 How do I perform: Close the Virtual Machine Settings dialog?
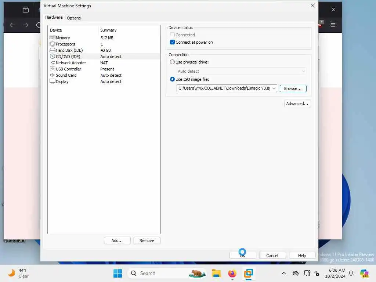tap(313, 6)
